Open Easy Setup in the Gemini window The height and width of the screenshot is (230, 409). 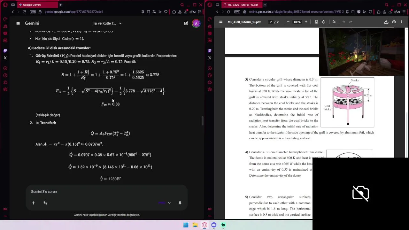coord(200,12)
